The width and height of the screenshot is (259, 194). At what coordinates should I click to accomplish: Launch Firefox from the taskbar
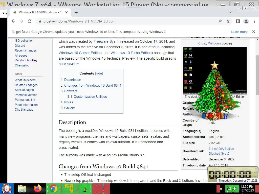(x=38, y=188)
